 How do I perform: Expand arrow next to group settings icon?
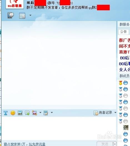tap(30, 15)
